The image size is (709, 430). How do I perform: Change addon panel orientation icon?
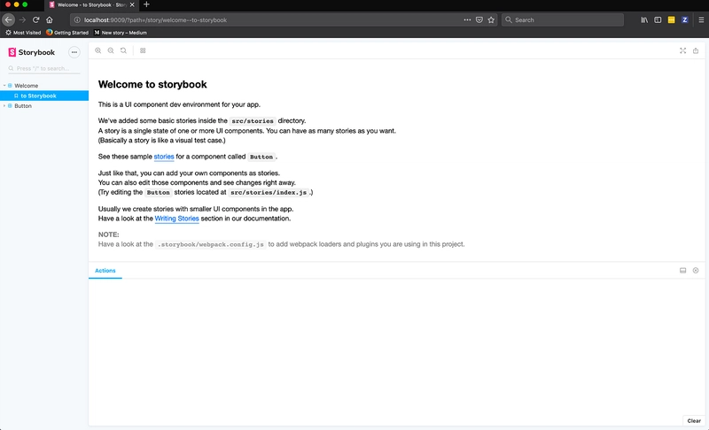[682, 270]
